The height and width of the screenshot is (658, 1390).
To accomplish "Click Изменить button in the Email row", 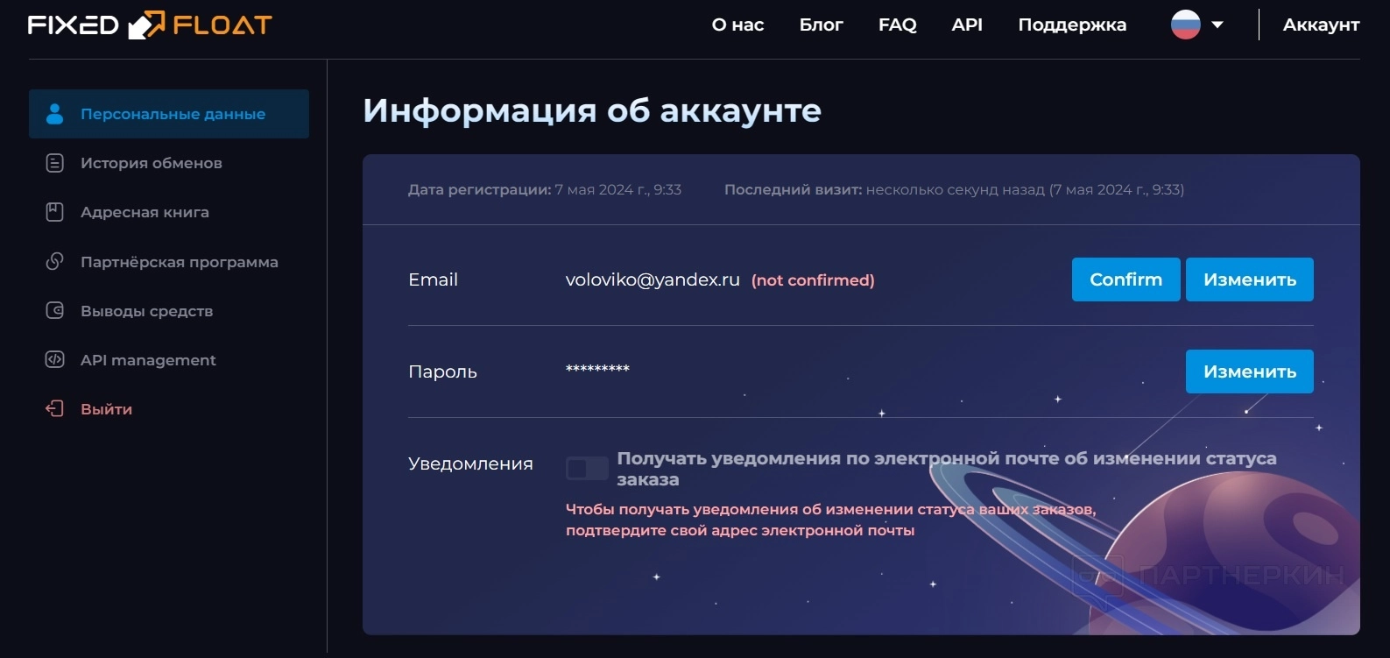I will [1250, 279].
